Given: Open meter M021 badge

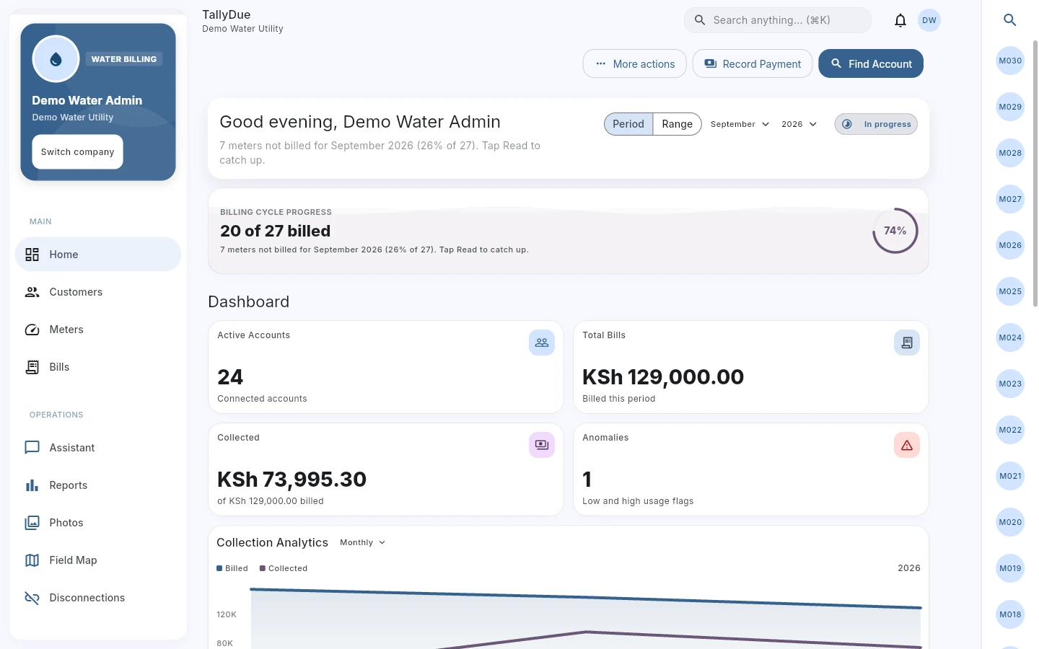Looking at the screenshot, I should tap(1010, 476).
